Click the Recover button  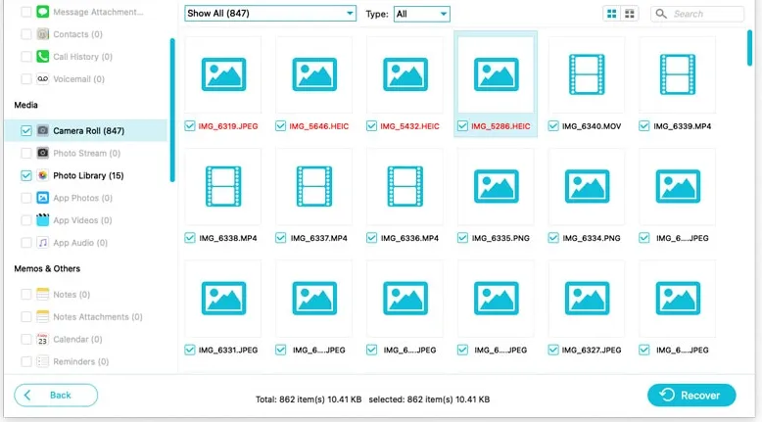(691, 396)
